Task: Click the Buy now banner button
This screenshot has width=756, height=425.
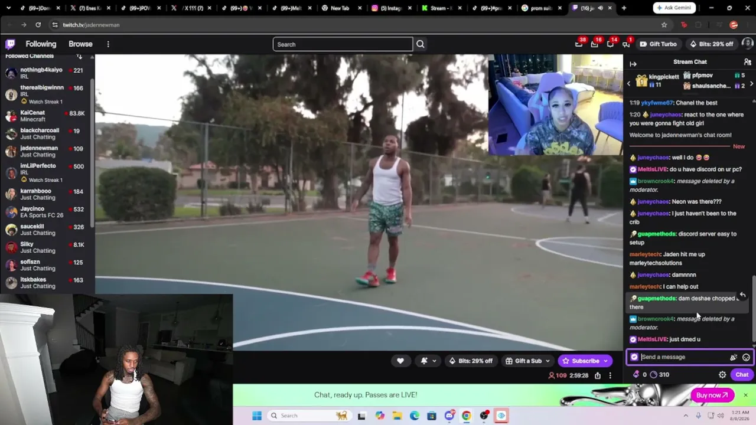Action: pyautogui.click(x=712, y=395)
